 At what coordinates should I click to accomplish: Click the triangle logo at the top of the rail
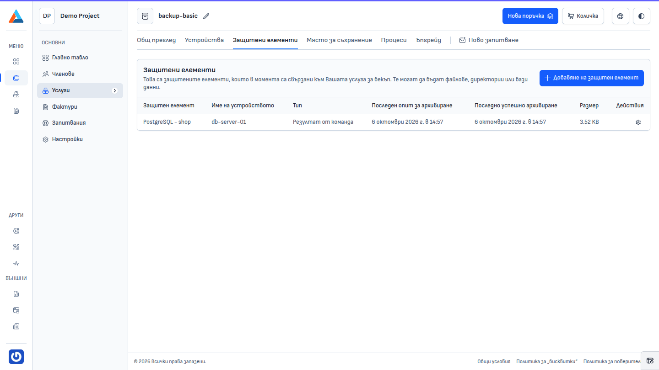16,16
